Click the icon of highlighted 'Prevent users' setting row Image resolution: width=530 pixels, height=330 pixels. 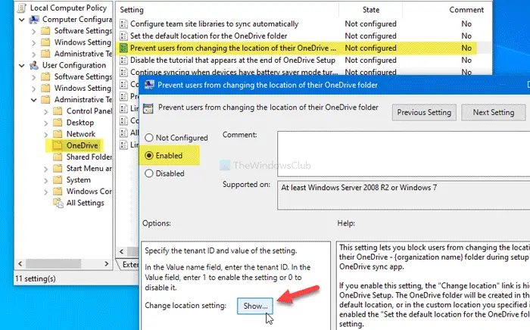[x=123, y=48]
